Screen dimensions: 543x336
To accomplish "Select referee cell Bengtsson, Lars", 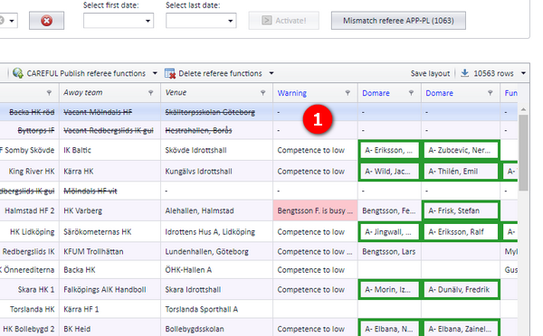I will (389, 251).
